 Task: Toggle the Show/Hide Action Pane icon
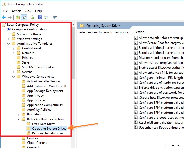pos(46,18)
